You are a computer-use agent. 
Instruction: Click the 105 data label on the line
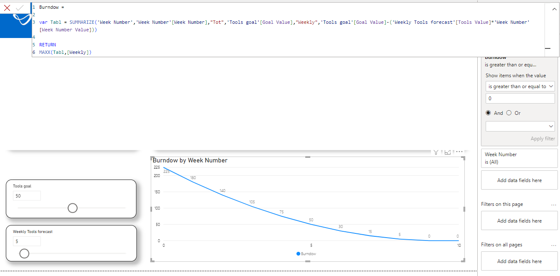tap(251, 202)
